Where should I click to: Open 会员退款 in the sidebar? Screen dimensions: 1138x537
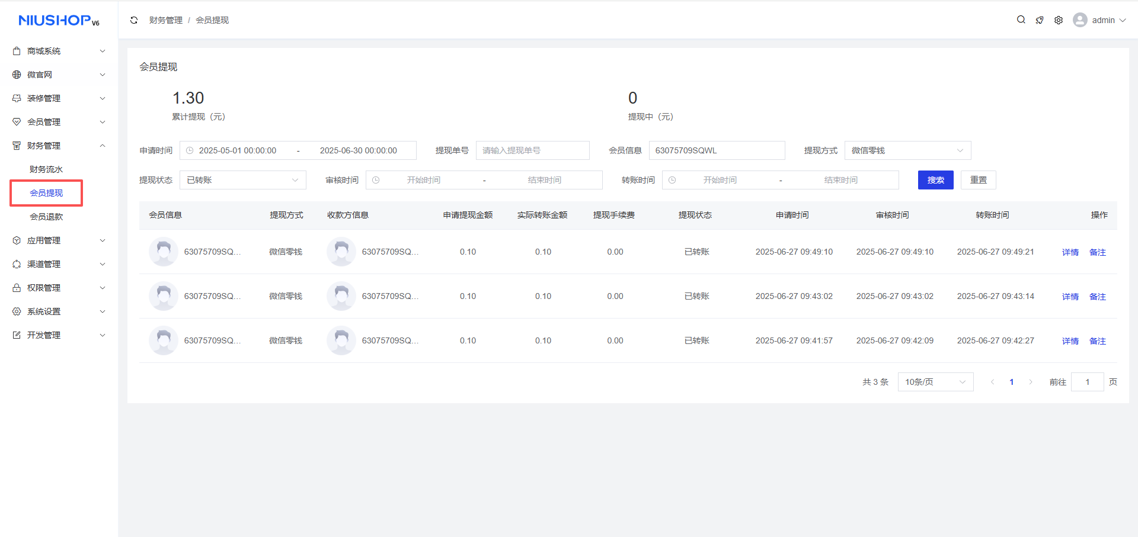pyautogui.click(x=46, y=217)
